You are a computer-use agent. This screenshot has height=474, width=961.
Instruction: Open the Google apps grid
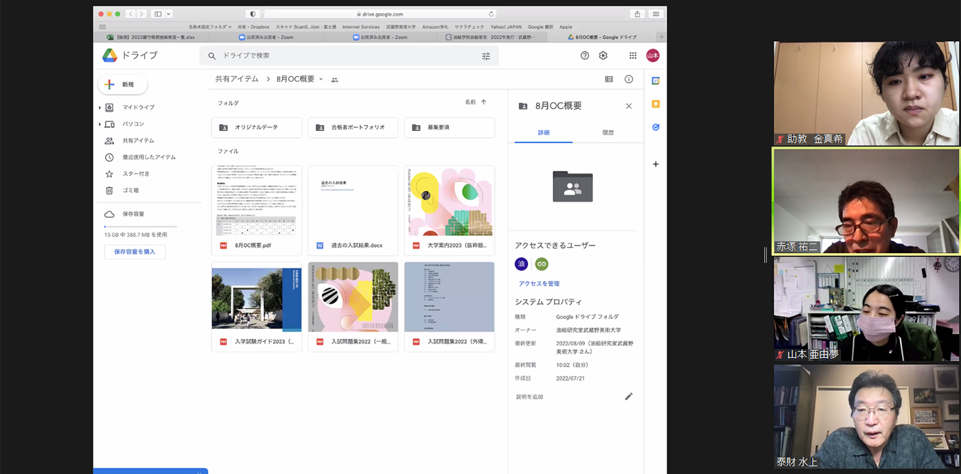(x=632, y=56)
